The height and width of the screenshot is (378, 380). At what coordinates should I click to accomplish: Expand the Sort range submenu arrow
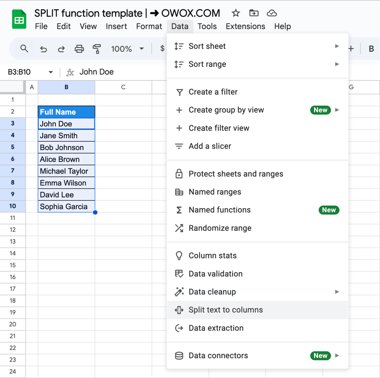click(337, 64)
